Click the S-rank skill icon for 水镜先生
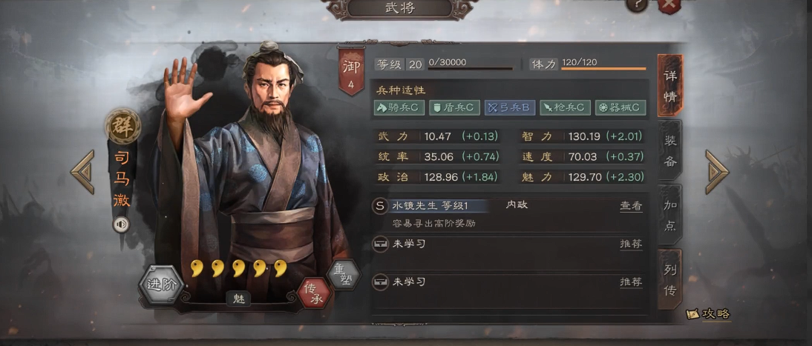Viewport: 812px width, 346px height. pos(380,206)
